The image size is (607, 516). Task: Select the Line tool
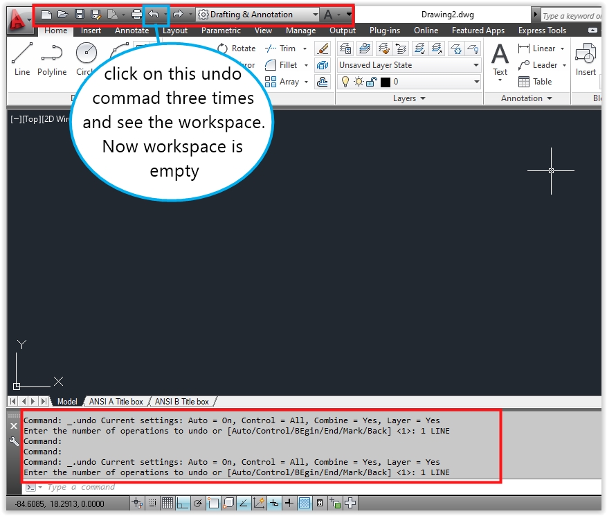tap(22, 59)
